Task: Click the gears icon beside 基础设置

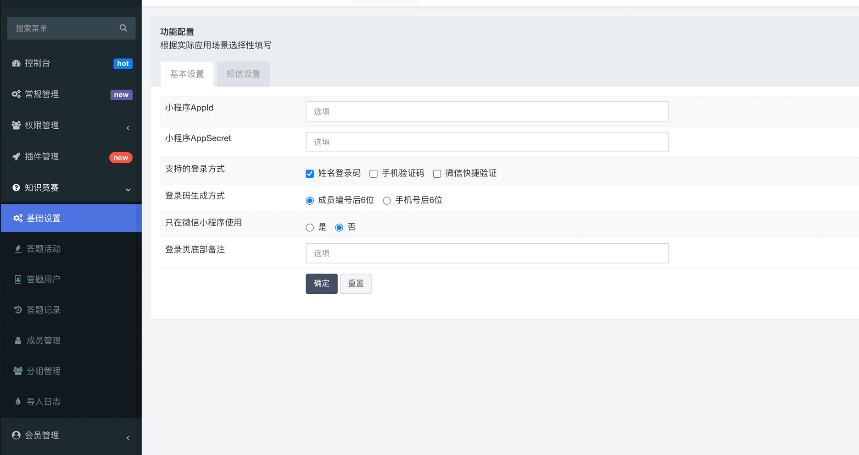Action: click(x=18, y=218)
